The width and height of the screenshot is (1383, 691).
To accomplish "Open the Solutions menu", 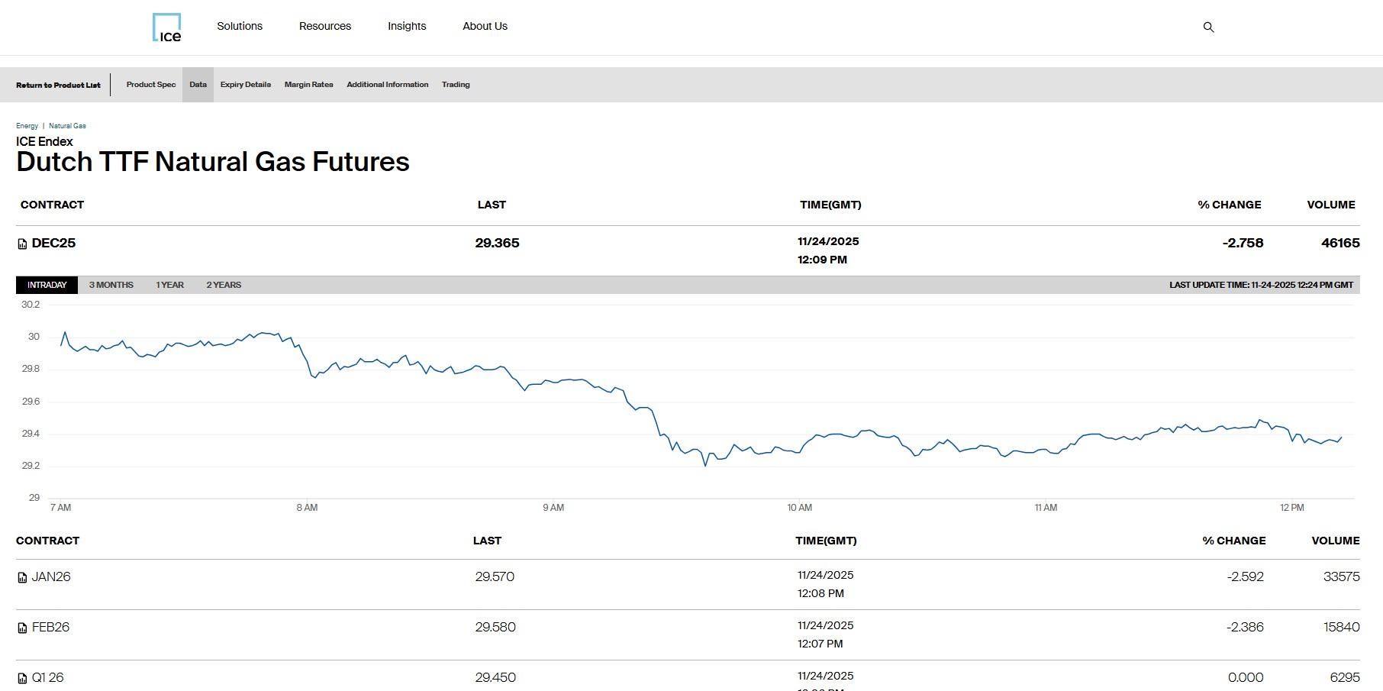I will pos(240,26).
